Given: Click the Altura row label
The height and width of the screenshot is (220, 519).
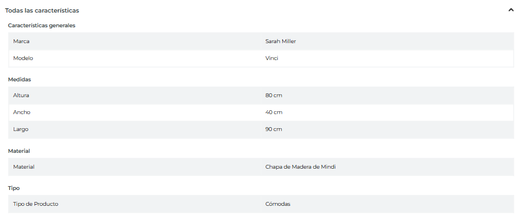Looking at the screenshot, I should tap(21, 96).
